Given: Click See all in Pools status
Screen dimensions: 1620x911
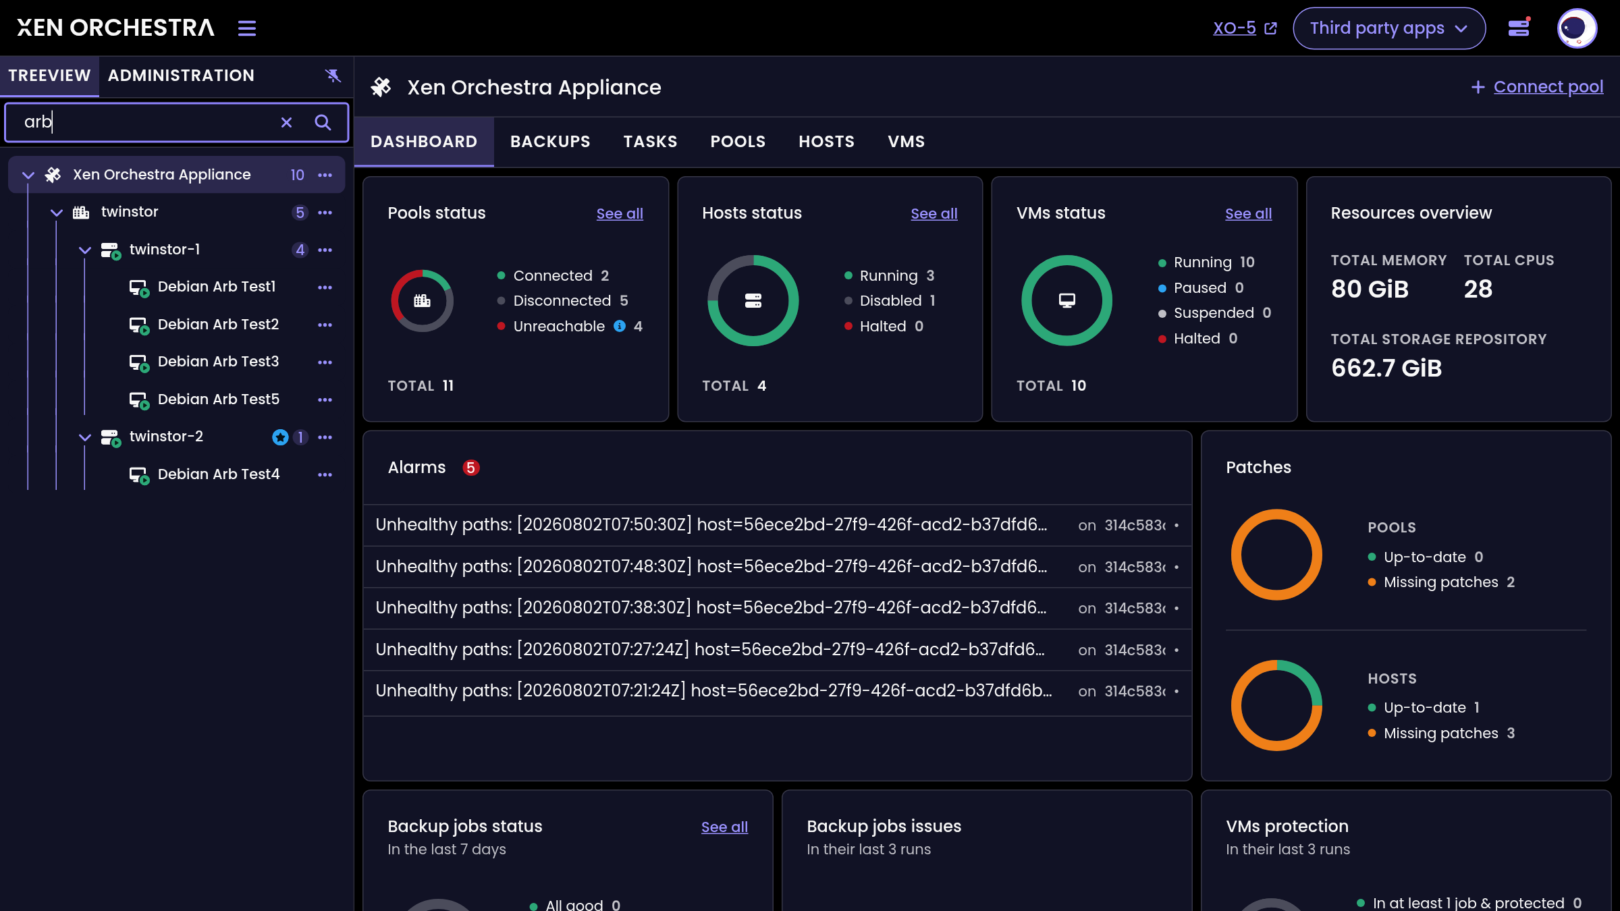Looking at the screenshot, I should pyautogui.click(x=620, y=214).
